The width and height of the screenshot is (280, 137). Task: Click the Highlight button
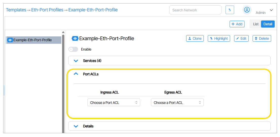[219, 38]
